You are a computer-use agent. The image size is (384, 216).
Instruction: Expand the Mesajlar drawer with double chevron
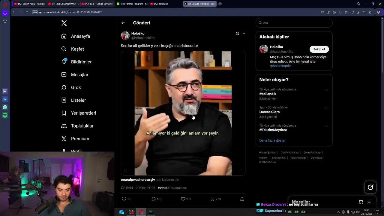(x=369, y=202)
